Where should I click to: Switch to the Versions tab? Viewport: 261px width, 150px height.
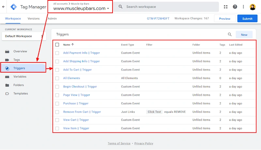[34, 19]
